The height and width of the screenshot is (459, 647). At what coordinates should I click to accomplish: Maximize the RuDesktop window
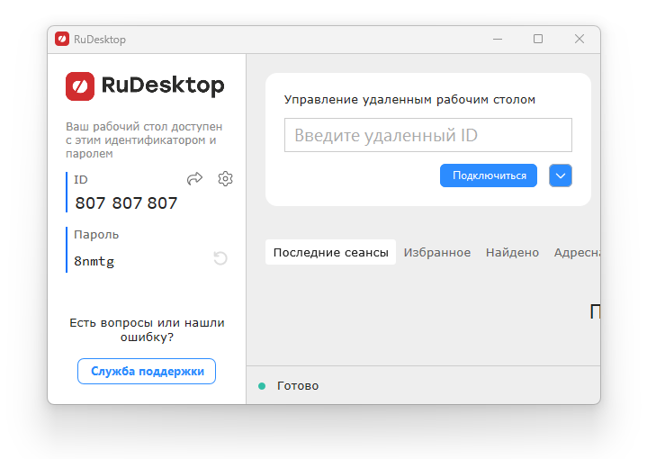538,40
